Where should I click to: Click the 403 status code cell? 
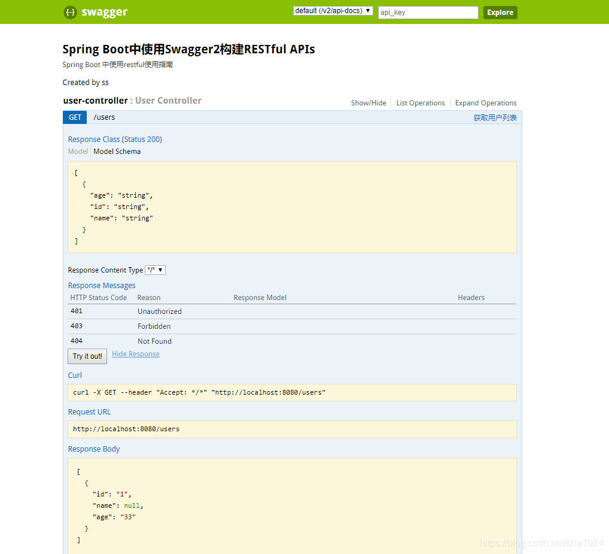coord(77,326)
